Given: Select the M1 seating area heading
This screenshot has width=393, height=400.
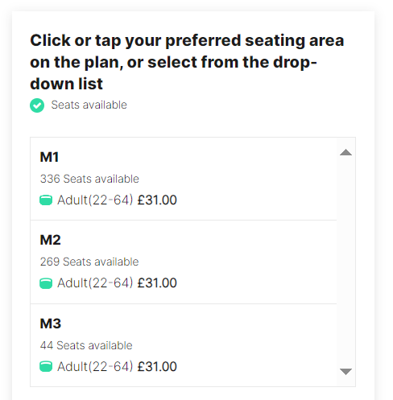Looking at the screenshot, I should click(x=49, y=157).
